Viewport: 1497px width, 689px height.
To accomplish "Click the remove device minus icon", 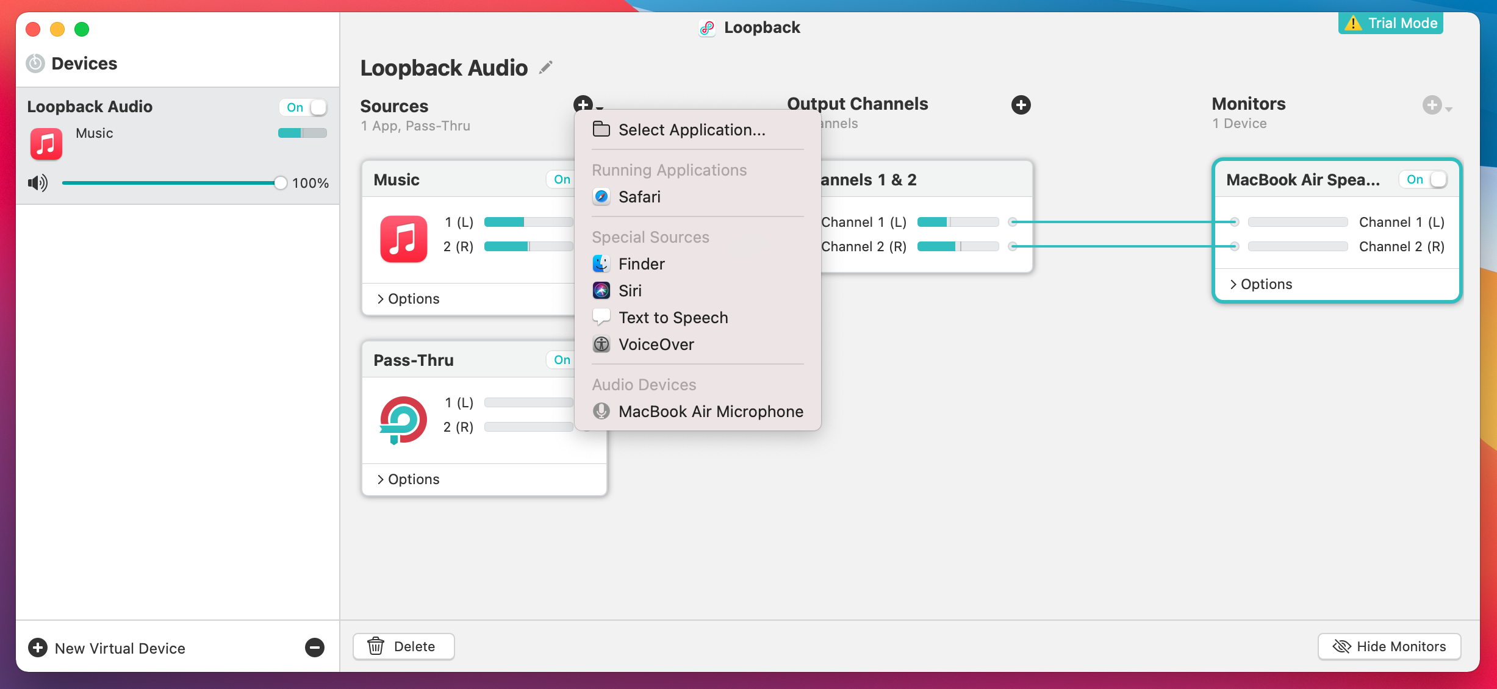I will [x=315, y=648].
